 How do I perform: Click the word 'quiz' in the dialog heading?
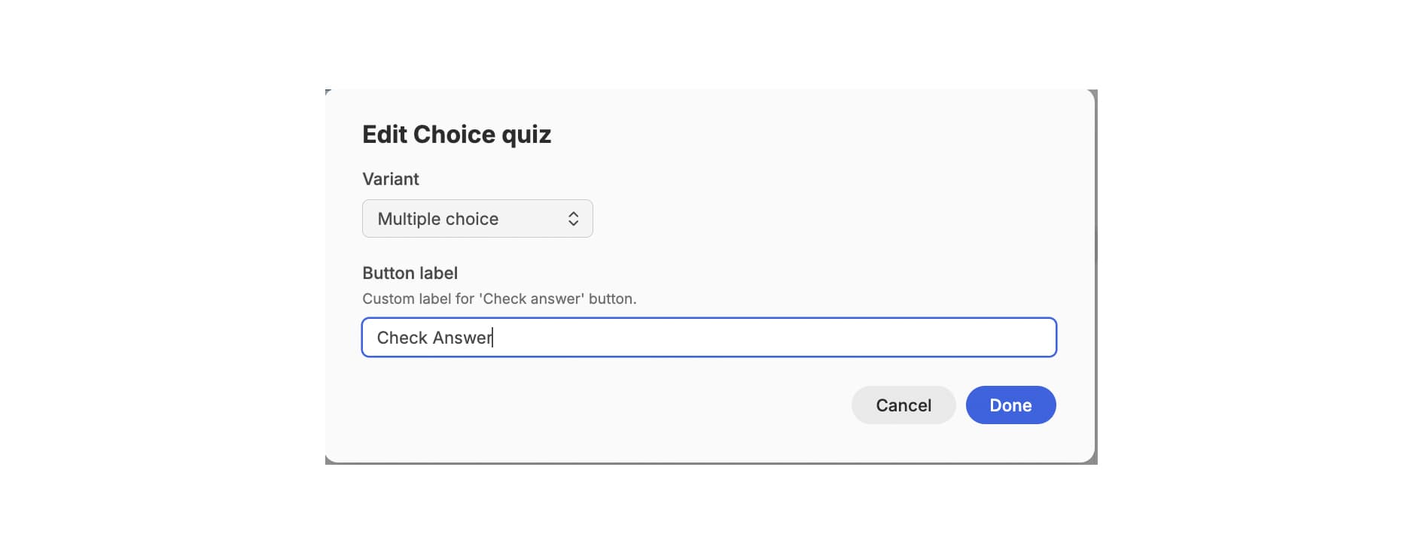[526, 135]
